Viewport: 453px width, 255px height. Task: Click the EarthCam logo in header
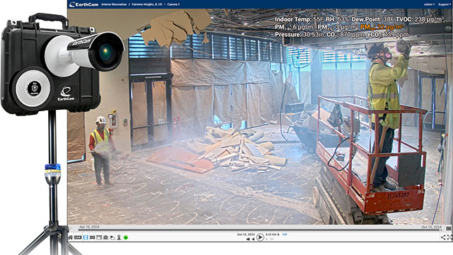click(84, 4)
